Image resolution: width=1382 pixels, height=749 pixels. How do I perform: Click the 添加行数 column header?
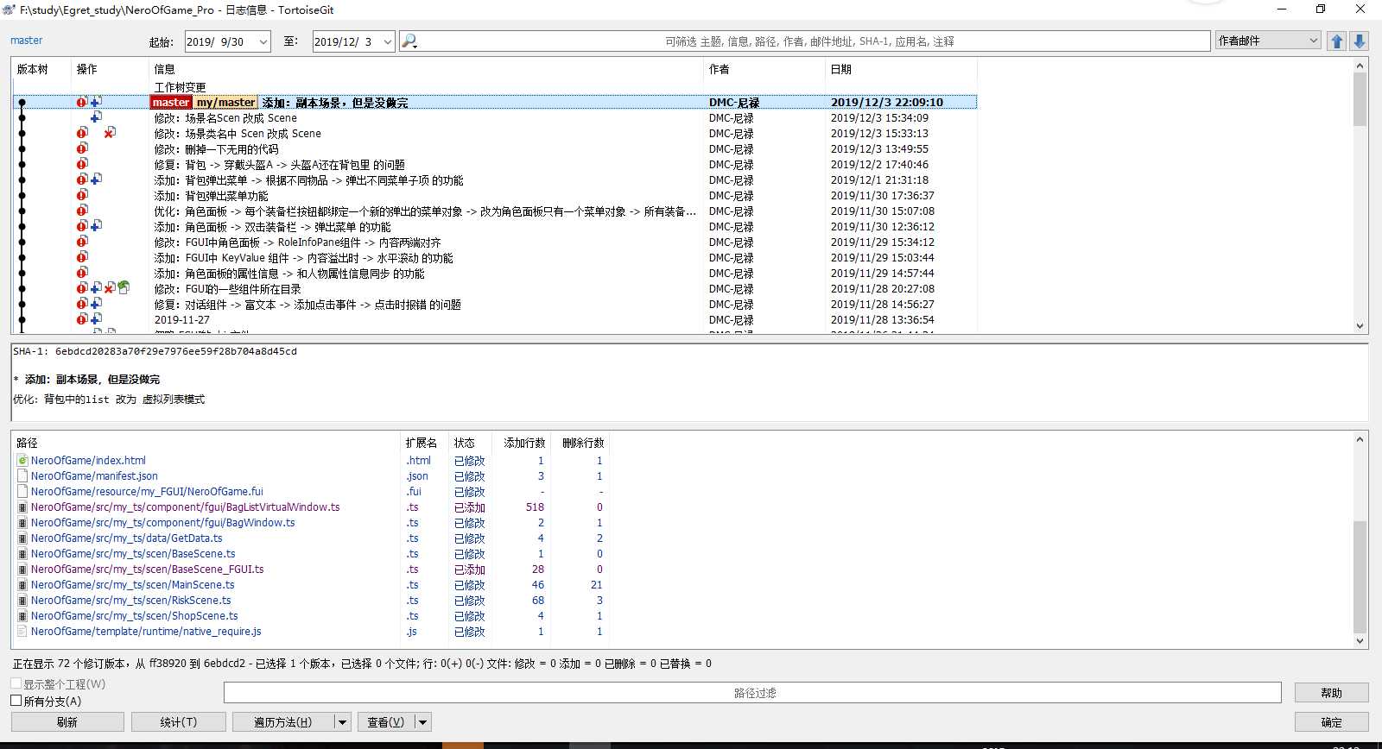click(x=523, y=443)
